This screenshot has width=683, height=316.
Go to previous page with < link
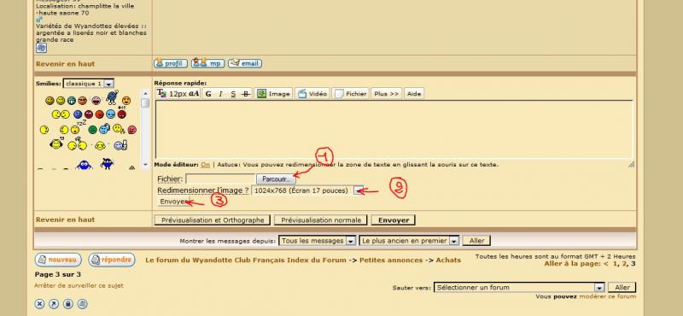point(605,264)
